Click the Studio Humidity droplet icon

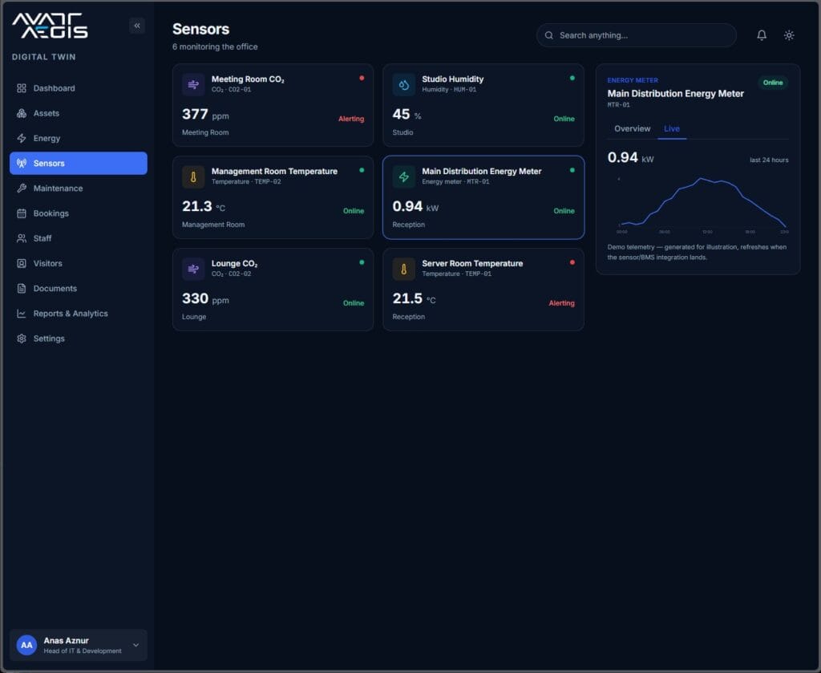click(x=404, y=85)
